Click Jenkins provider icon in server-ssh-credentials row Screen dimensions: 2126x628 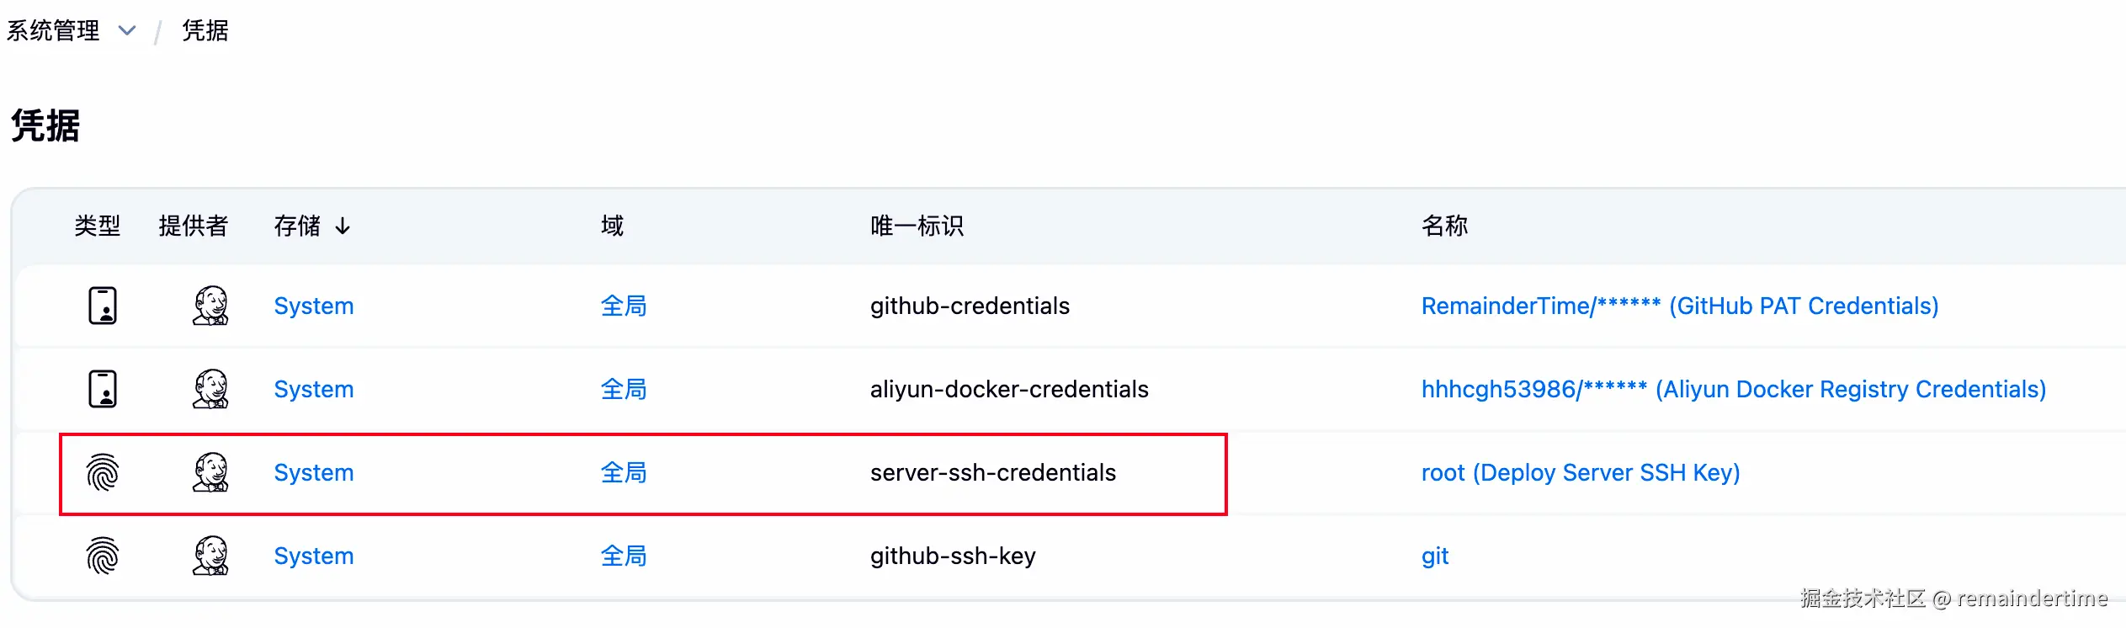[x=210, y=472]
